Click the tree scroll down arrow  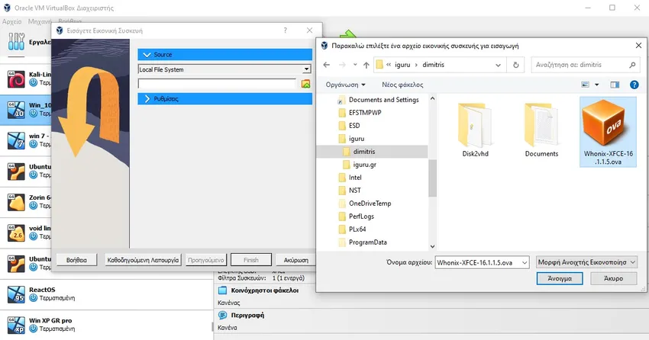(x=432, y=246)
